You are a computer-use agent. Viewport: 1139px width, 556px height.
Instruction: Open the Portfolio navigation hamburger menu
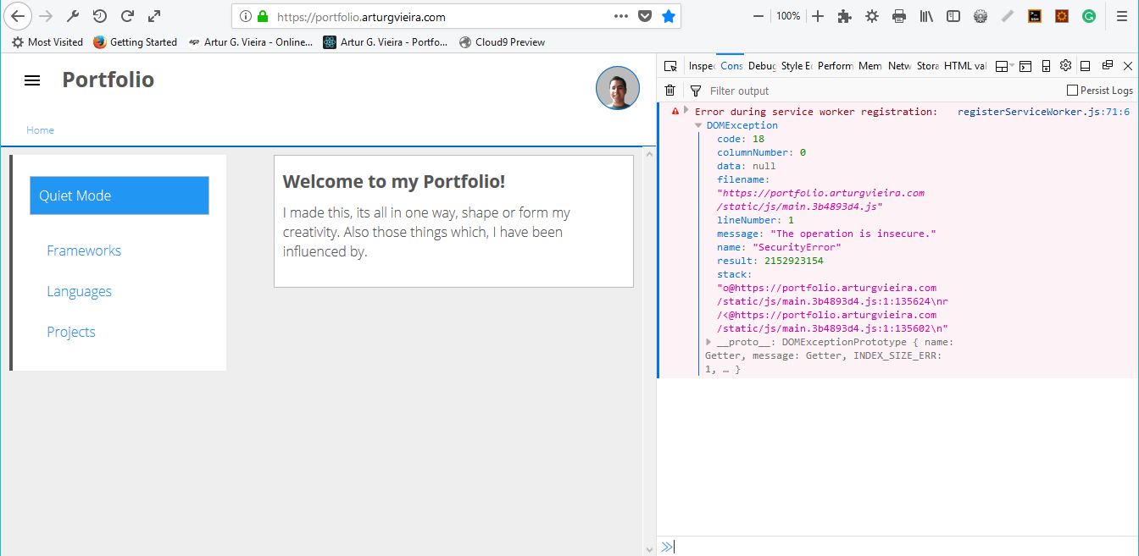(x=32, y=80)
